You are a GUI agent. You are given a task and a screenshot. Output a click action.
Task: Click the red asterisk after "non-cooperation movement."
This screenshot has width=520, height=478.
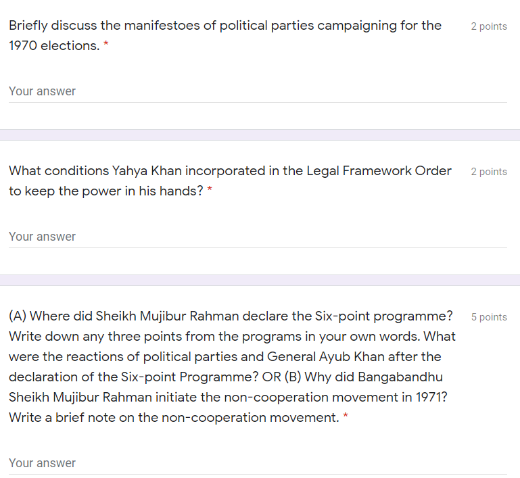pos(346,415)
